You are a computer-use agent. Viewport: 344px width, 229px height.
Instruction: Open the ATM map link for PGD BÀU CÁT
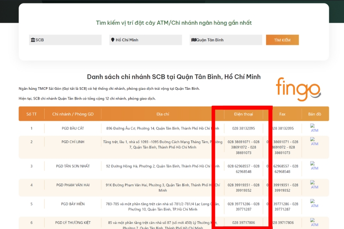click(x=314, y=128)
